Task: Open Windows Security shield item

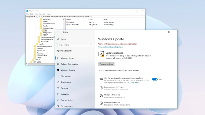Action: click(68, 70)
